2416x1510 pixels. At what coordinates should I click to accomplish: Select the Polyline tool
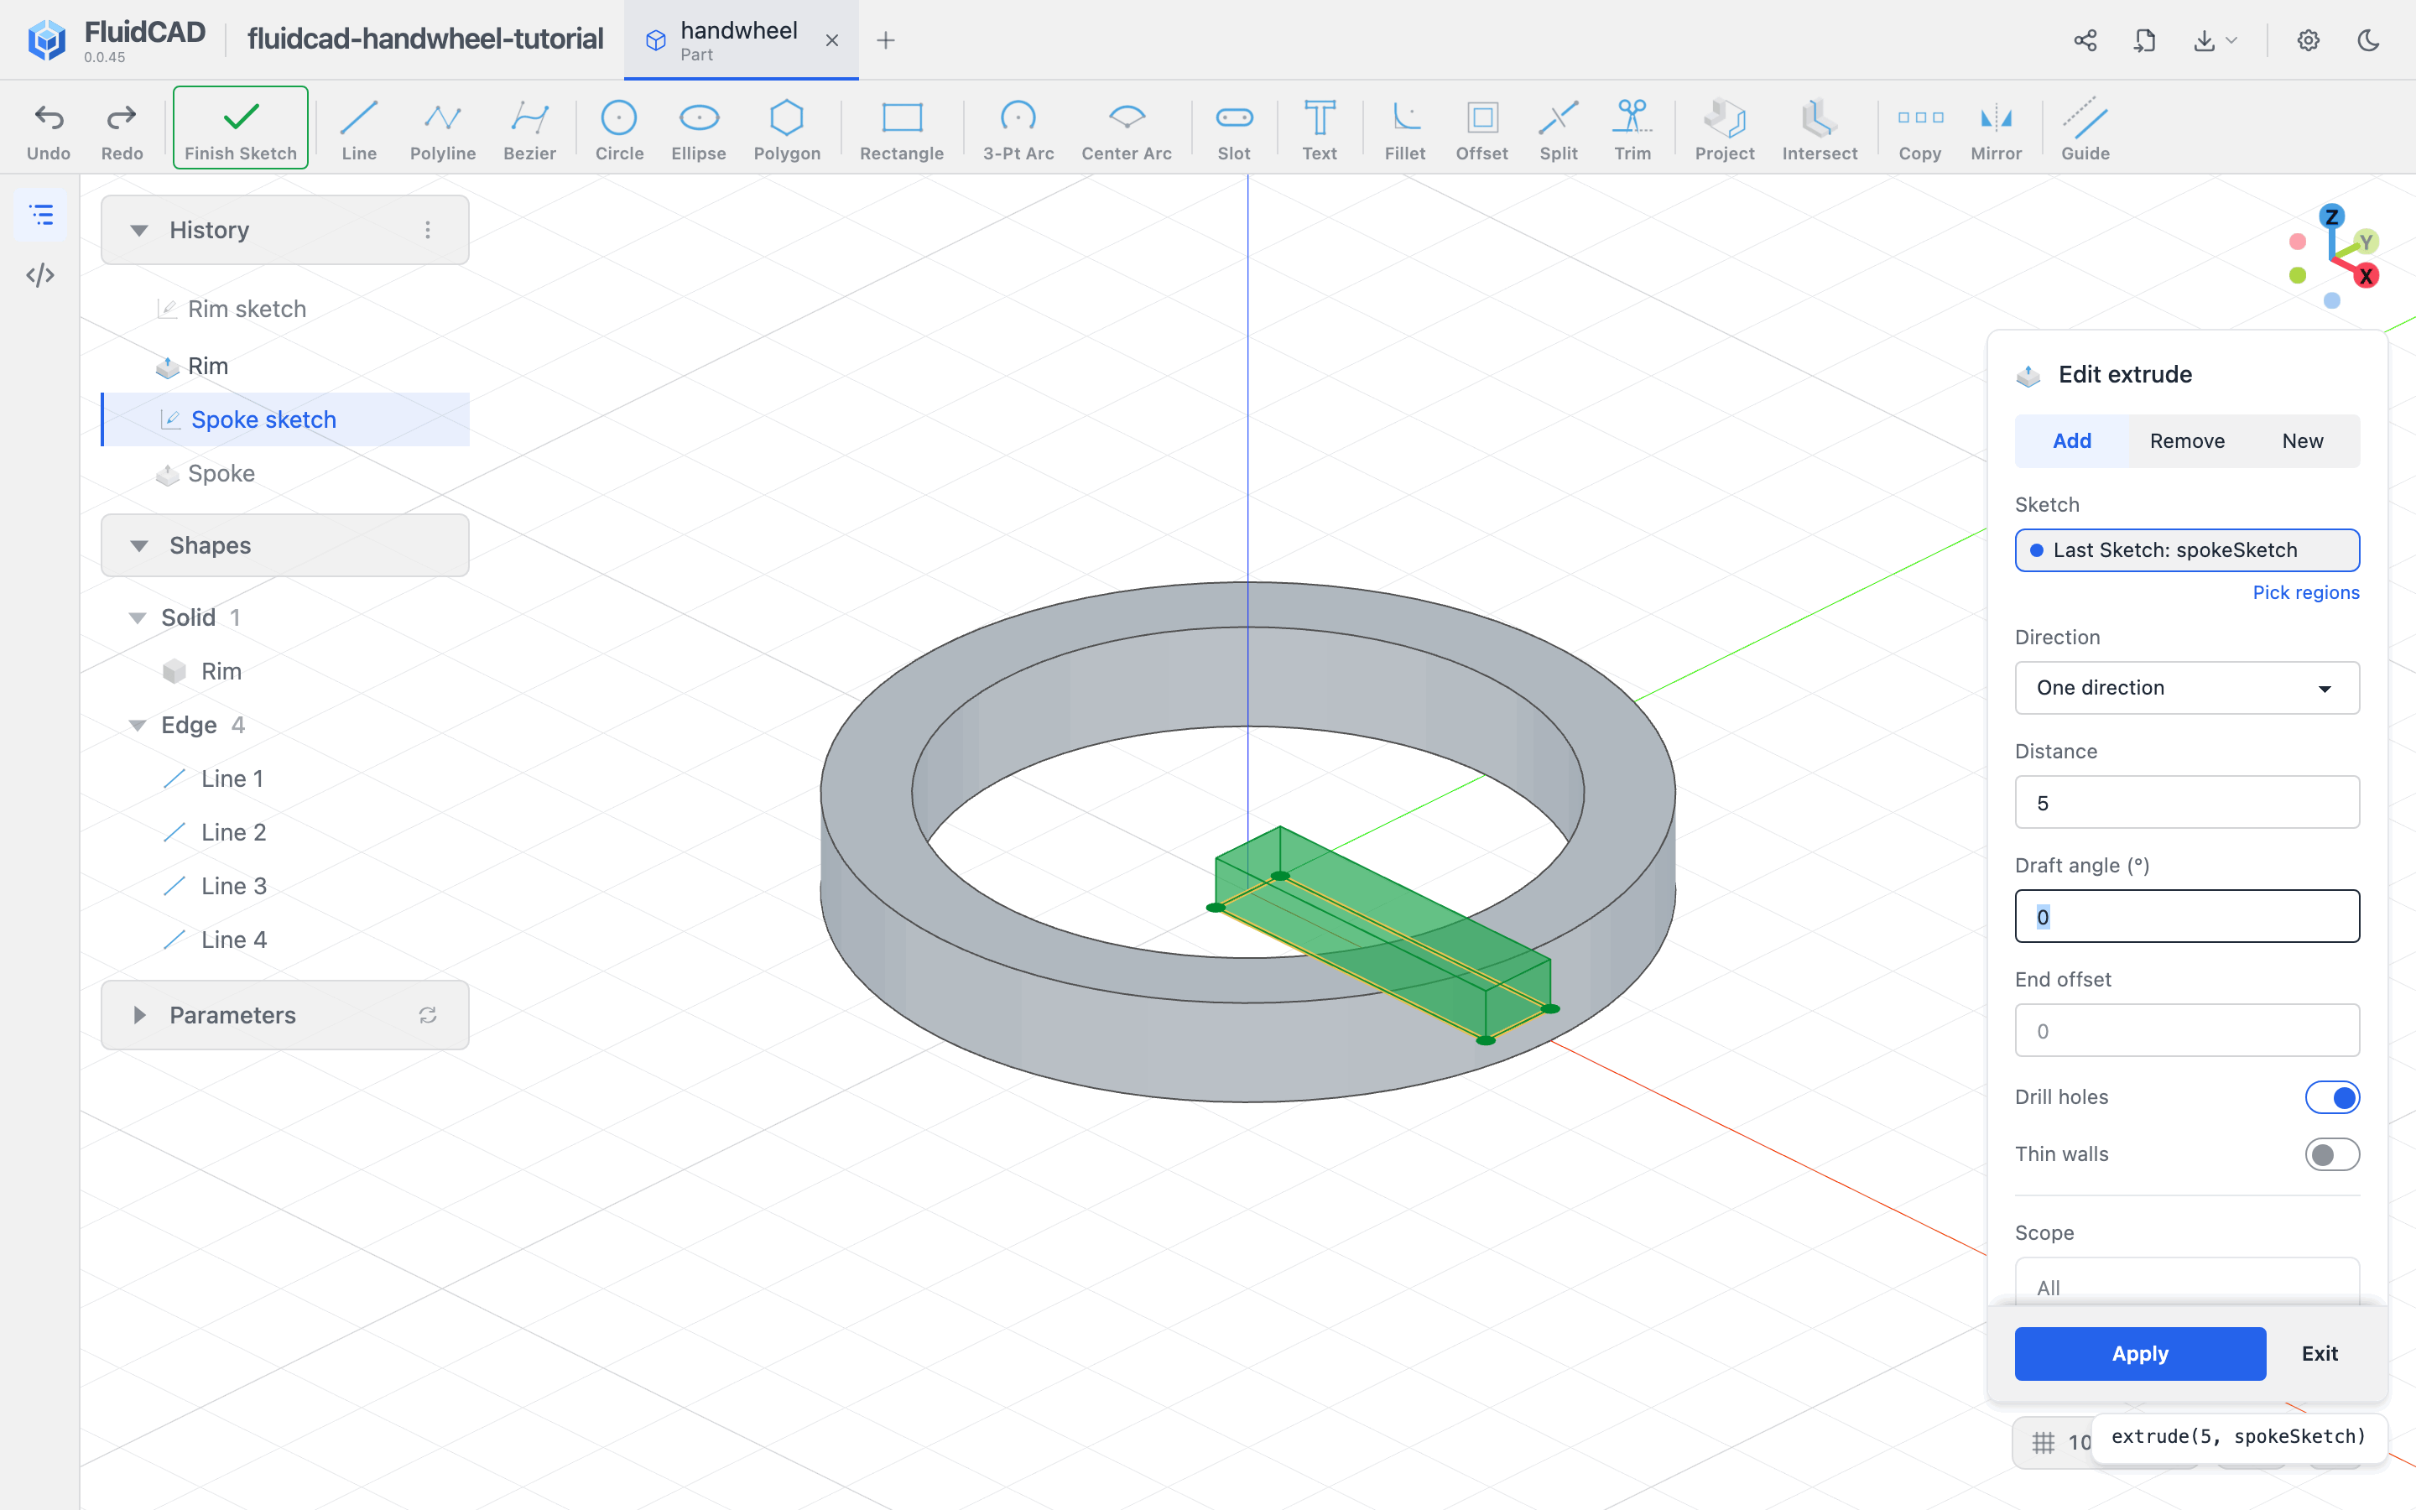442,129
